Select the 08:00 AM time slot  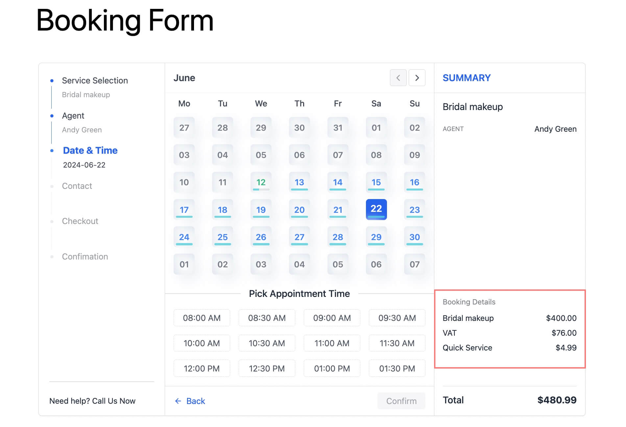point(202,318)
